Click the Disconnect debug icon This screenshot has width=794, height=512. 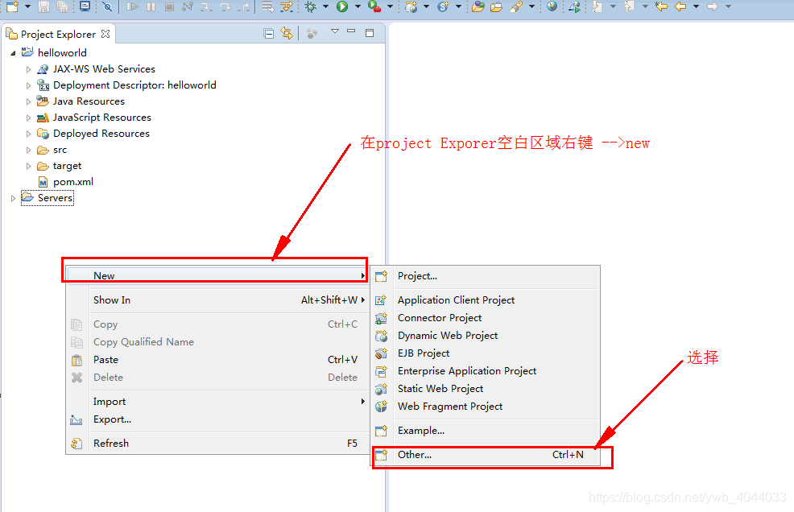[x=188, y=6]
